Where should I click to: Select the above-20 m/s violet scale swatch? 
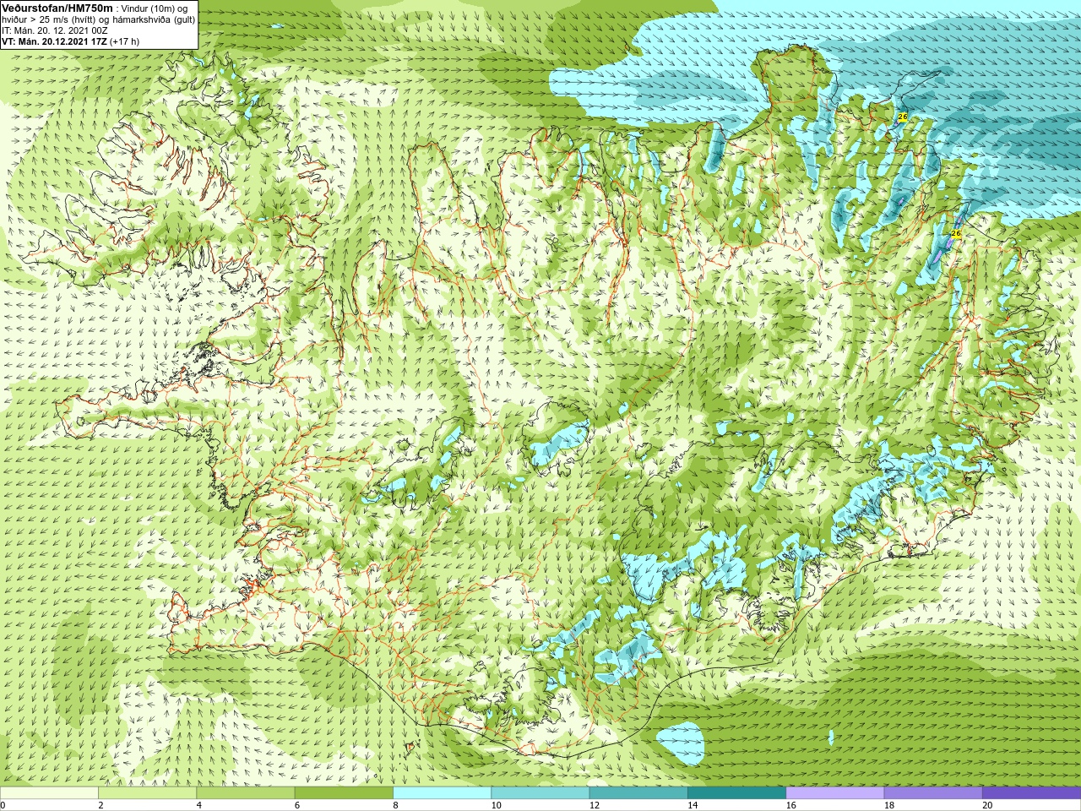(x=1031, y=793)
